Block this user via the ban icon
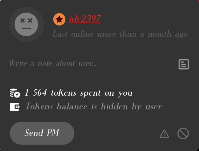The width and height of the screenshot is (199, 151). [x=183, y=133]
